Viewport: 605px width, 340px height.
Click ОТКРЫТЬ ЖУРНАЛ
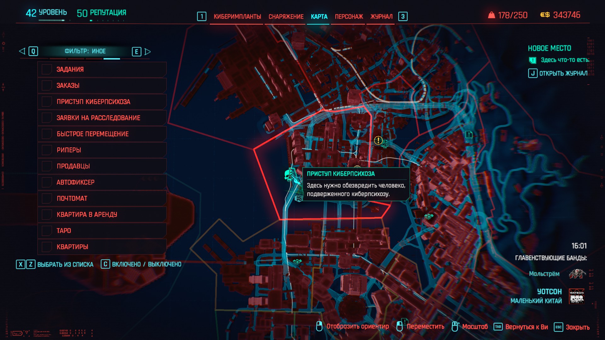coord(563,73)
